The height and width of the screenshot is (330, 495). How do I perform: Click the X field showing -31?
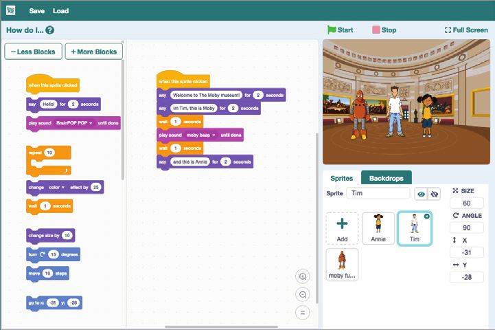pyautogui.click(x=467, y=252)
